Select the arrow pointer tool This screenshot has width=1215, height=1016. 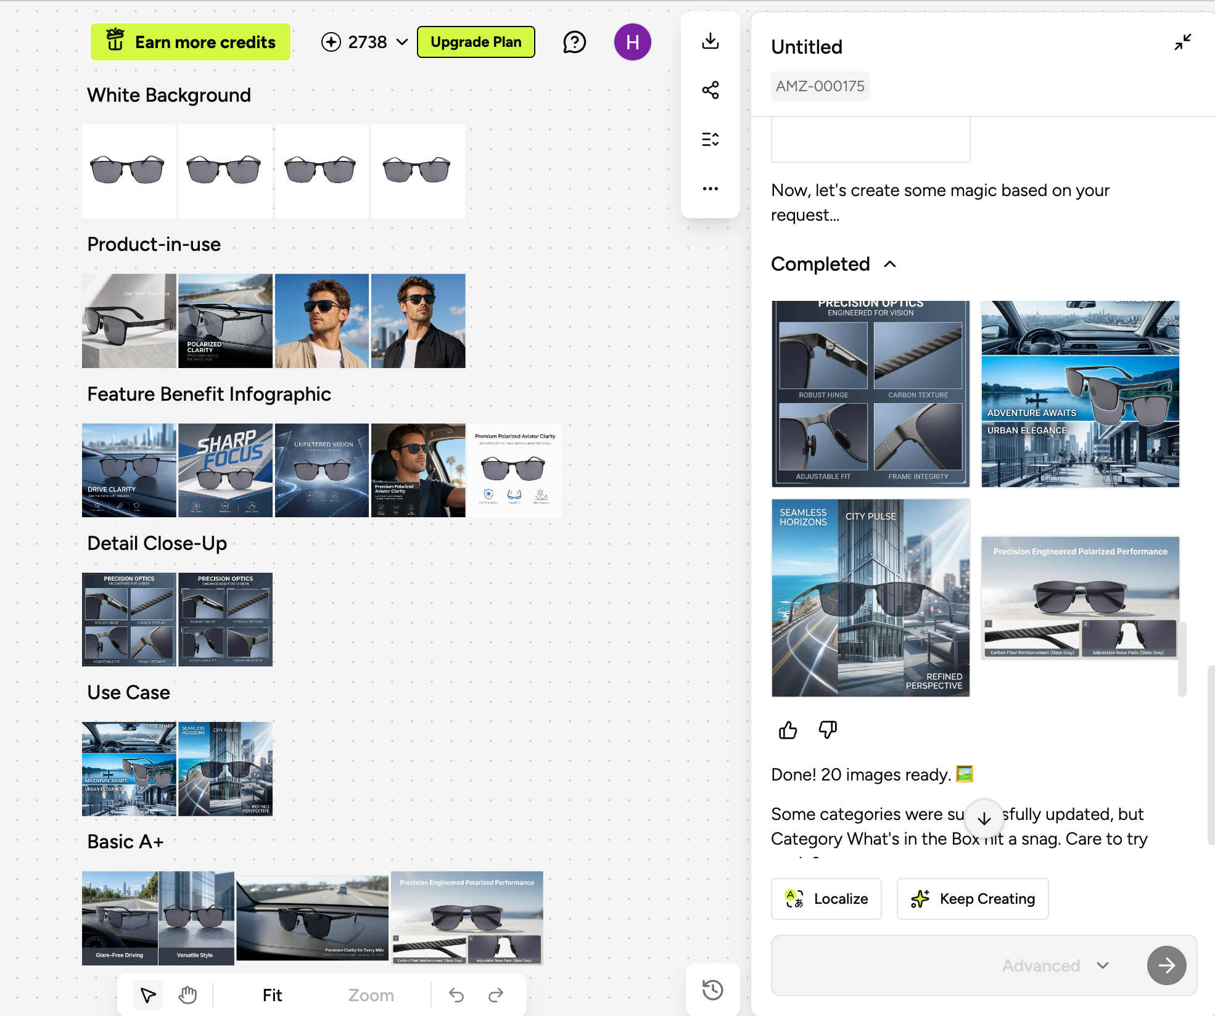[148, 995]
